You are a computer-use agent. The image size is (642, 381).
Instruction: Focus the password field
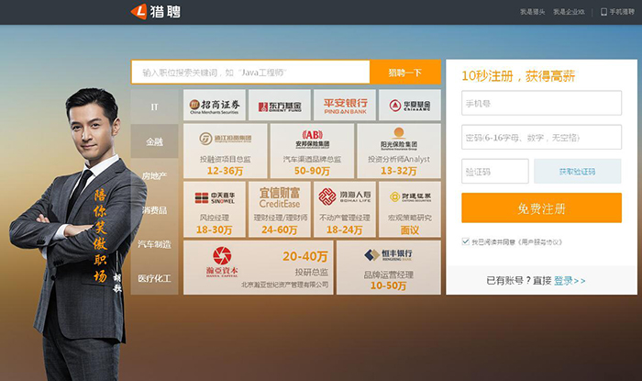(541, 137)
